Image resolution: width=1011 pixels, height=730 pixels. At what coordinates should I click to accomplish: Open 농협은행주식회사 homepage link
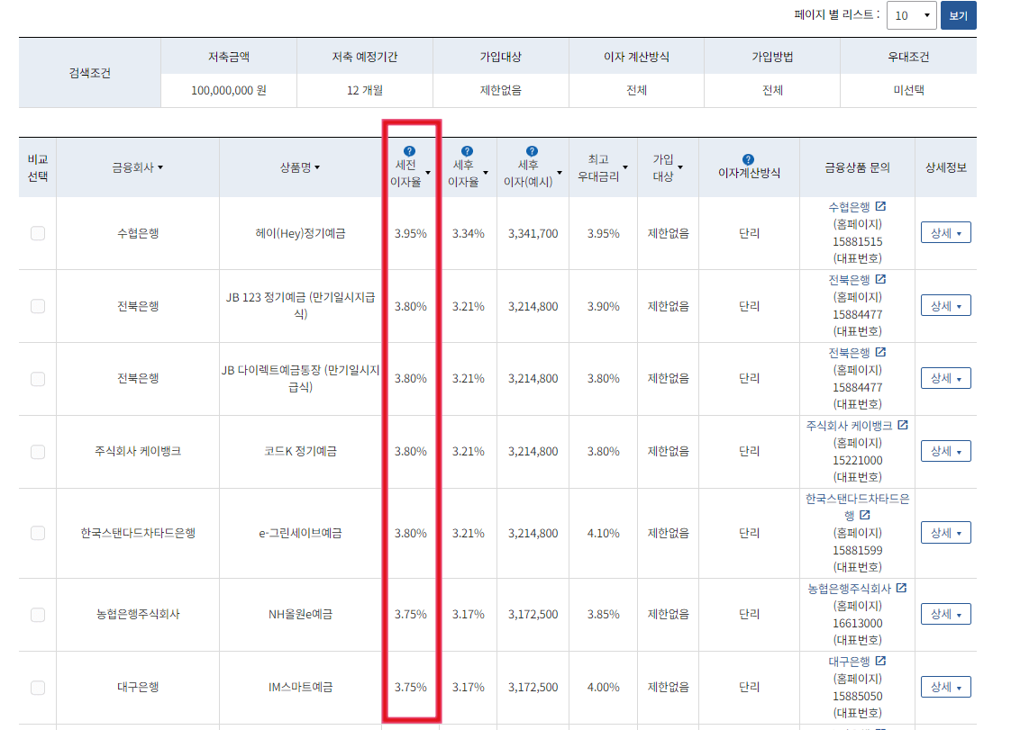coord(849,589)
